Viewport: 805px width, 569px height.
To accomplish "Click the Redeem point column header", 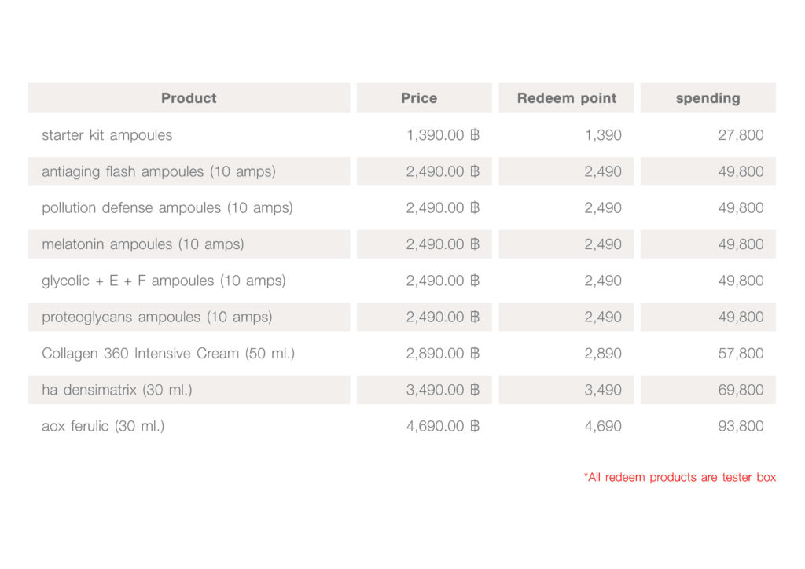I will (567, 98).
